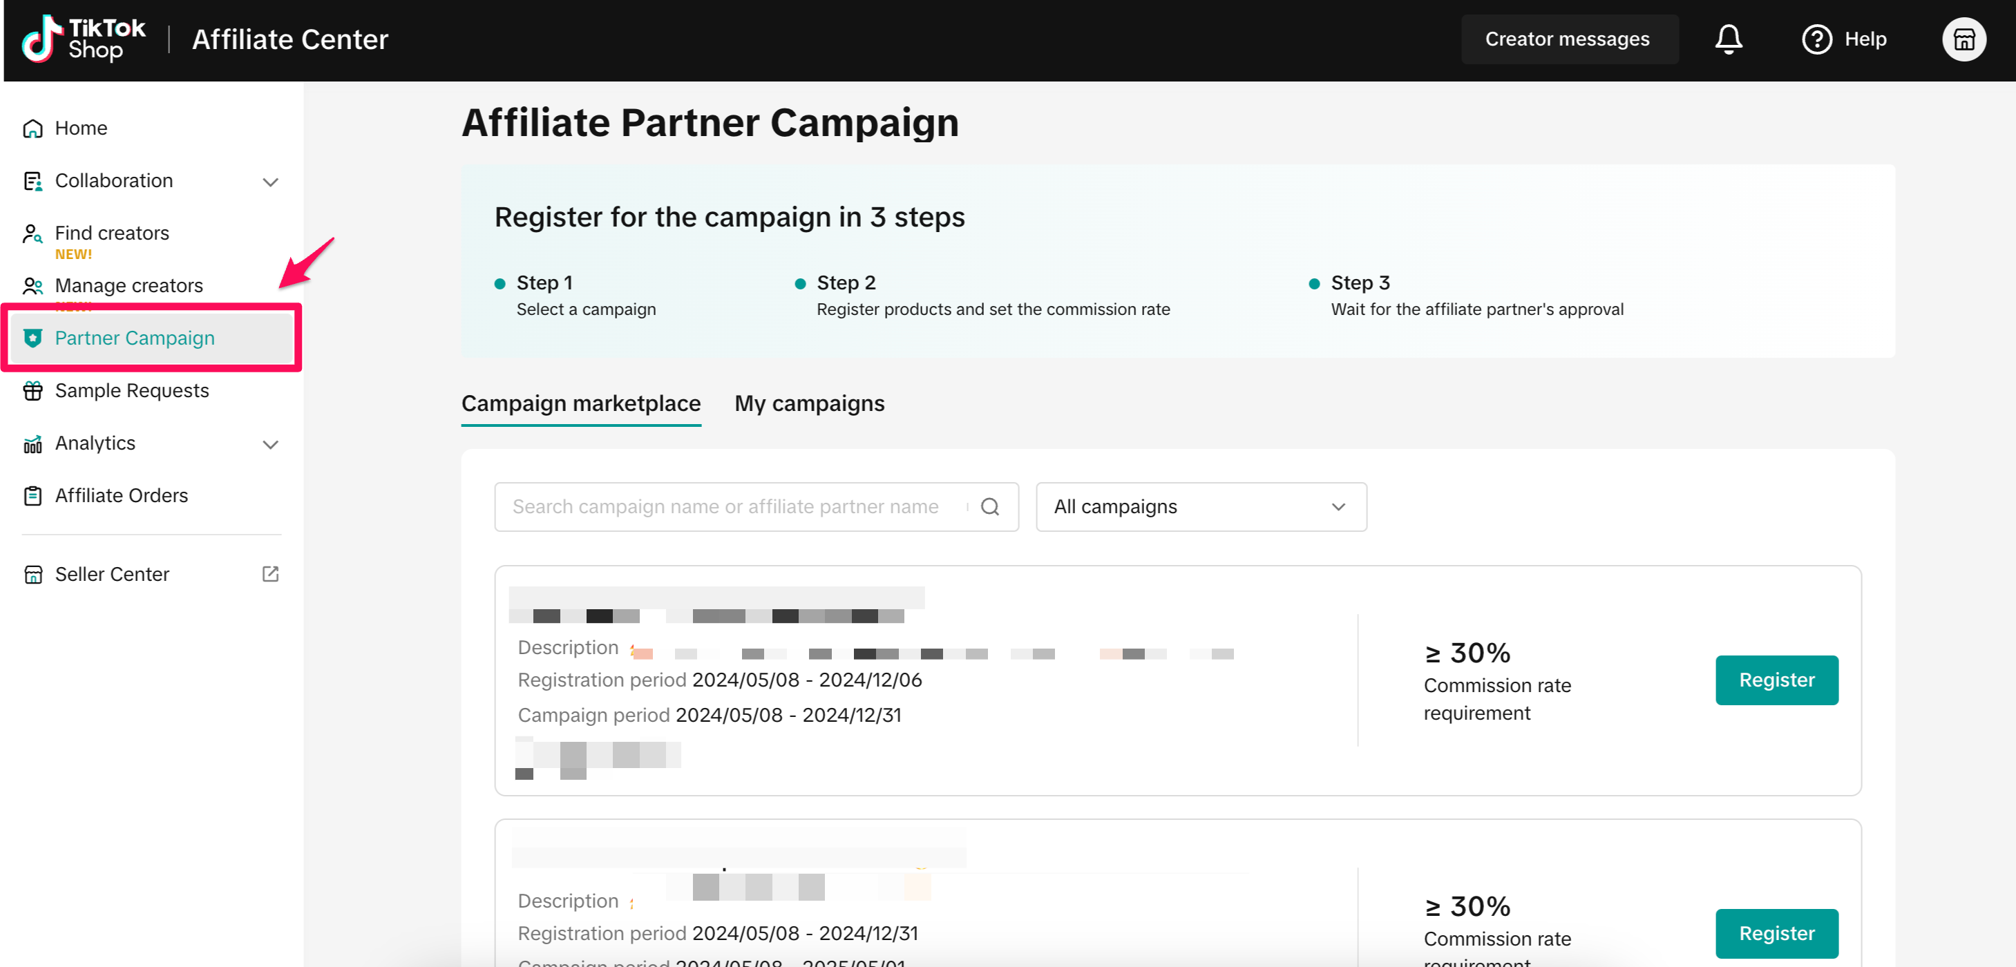
Task: Register for the second campaign
Action: click(1776, 932)
